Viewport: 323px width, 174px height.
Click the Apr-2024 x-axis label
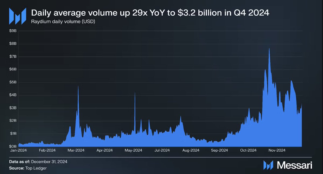[105, 150]
